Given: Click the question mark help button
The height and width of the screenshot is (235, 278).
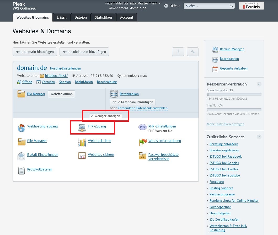Looking at the screenshot, I should [x=178, y=52].
